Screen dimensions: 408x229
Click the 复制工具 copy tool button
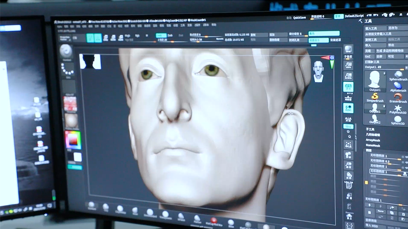[x=375, y=40]
